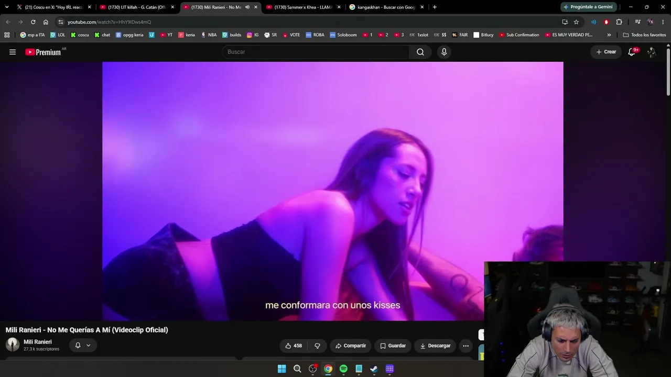Open the 'esp a ITA' bookmark
671x377 pixels.
pyautogui.click(x=33, y=35)
